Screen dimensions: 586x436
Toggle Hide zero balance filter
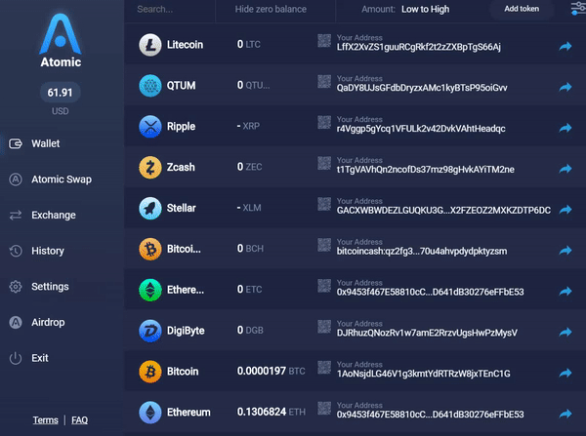(x=271, y=9)
